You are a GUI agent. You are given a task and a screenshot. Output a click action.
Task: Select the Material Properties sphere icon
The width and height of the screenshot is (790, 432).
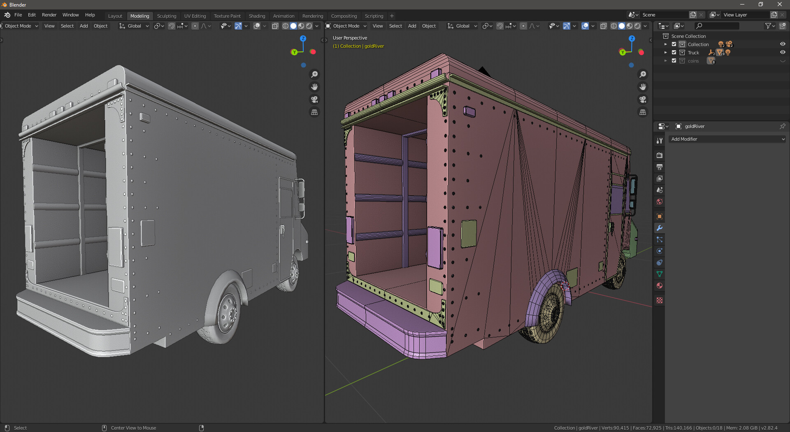659,286
